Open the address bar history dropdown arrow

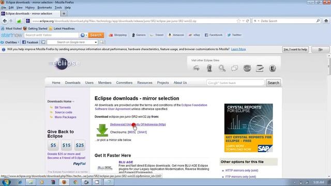point(243,21)
